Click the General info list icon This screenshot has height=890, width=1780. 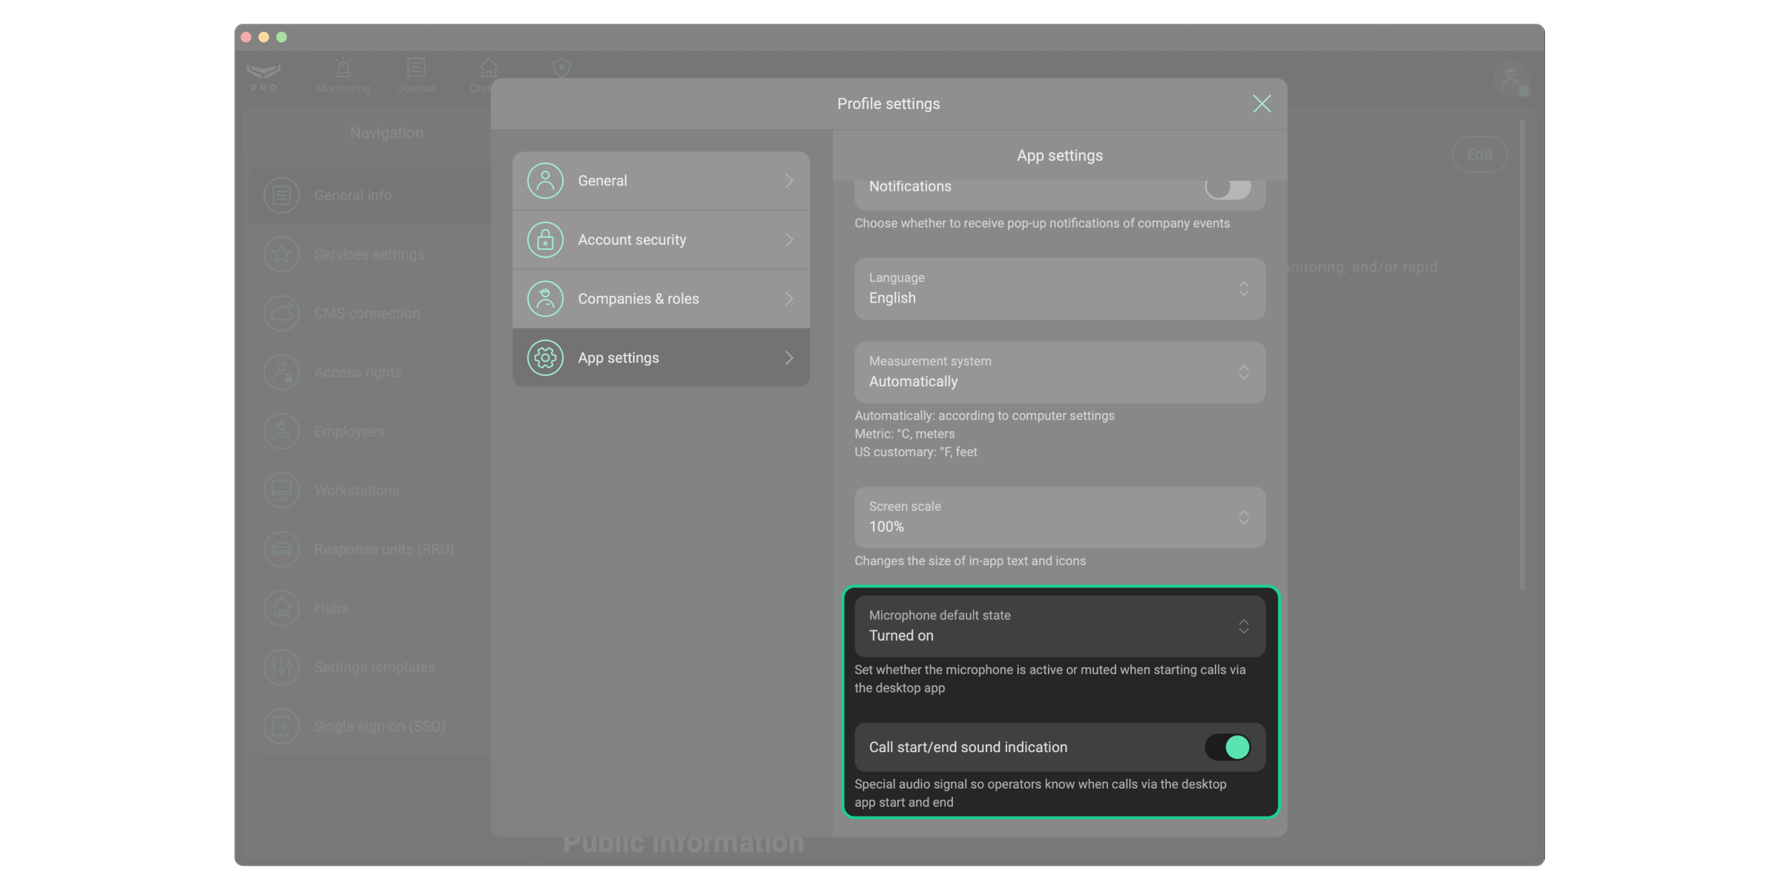[282, 195]
